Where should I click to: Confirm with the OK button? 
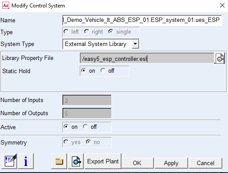point(137,163)
